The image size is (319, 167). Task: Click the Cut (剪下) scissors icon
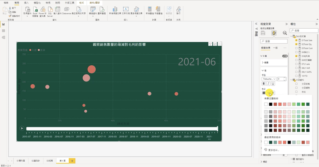coord(10,8)
